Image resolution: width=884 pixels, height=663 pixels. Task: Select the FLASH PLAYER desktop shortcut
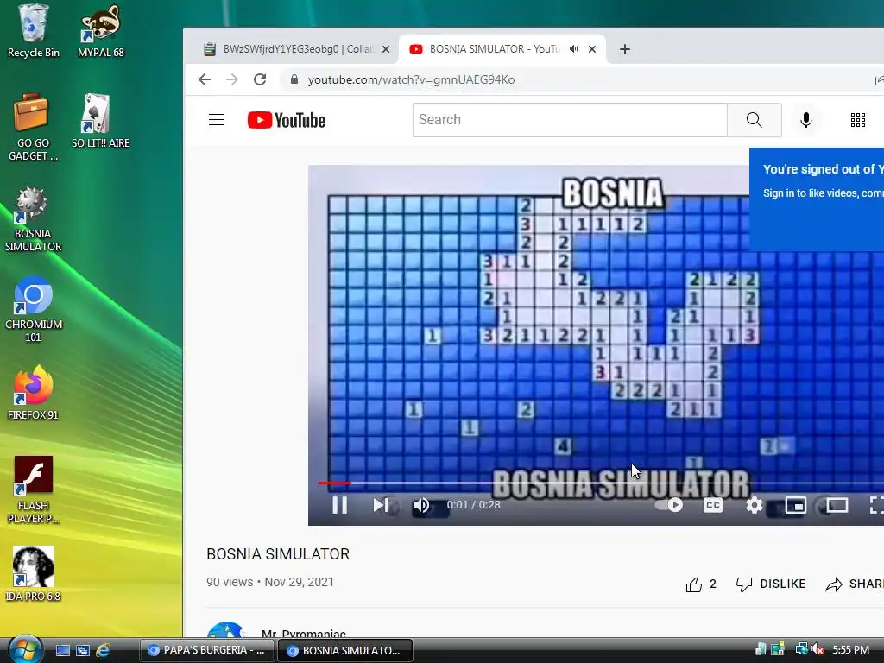[x=33, y=490]
